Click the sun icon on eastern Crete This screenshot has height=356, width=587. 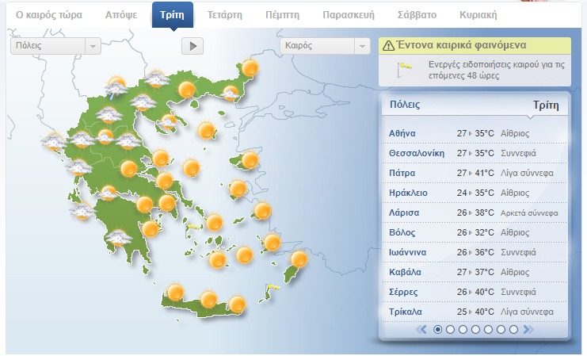tap(236, 304)
